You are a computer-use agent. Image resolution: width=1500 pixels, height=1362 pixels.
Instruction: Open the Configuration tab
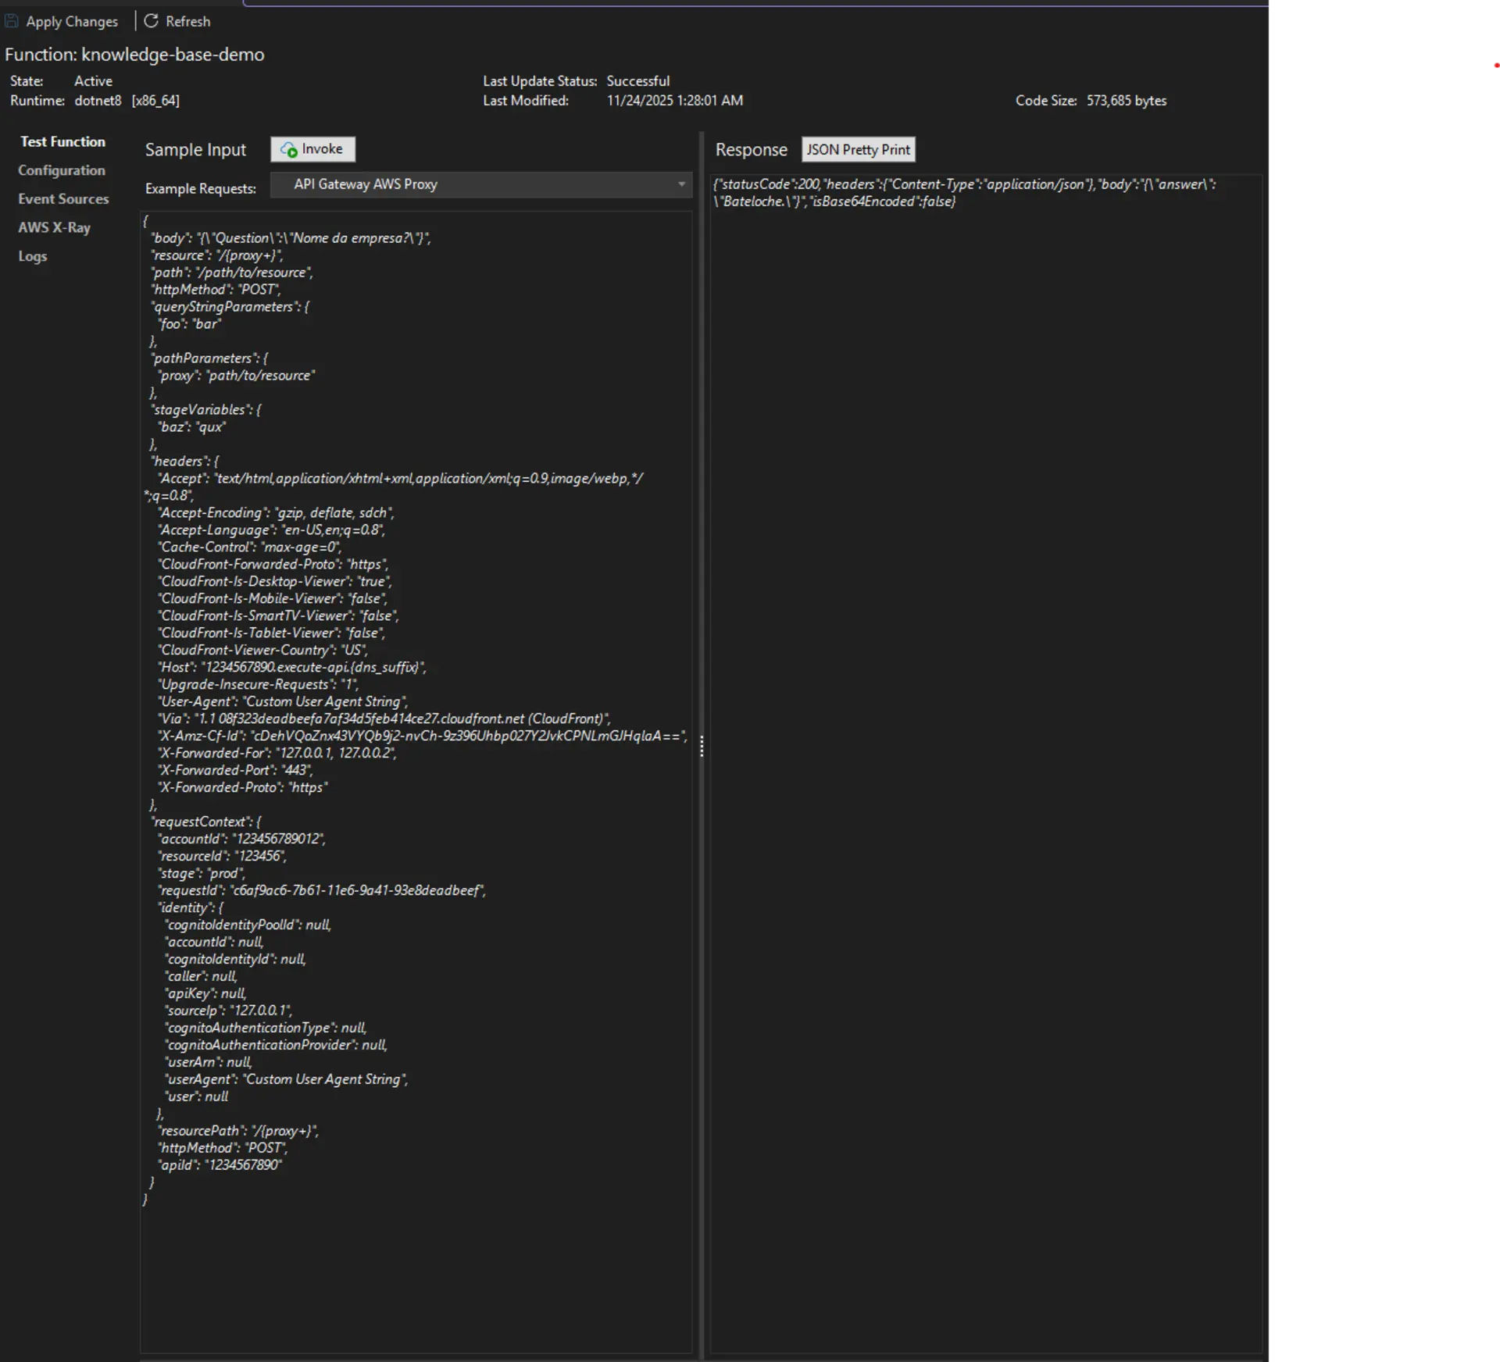point(61,170)
